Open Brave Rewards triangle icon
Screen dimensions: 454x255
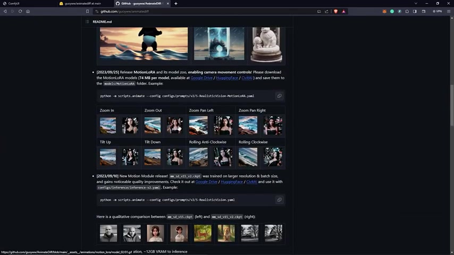pos(343,11)
